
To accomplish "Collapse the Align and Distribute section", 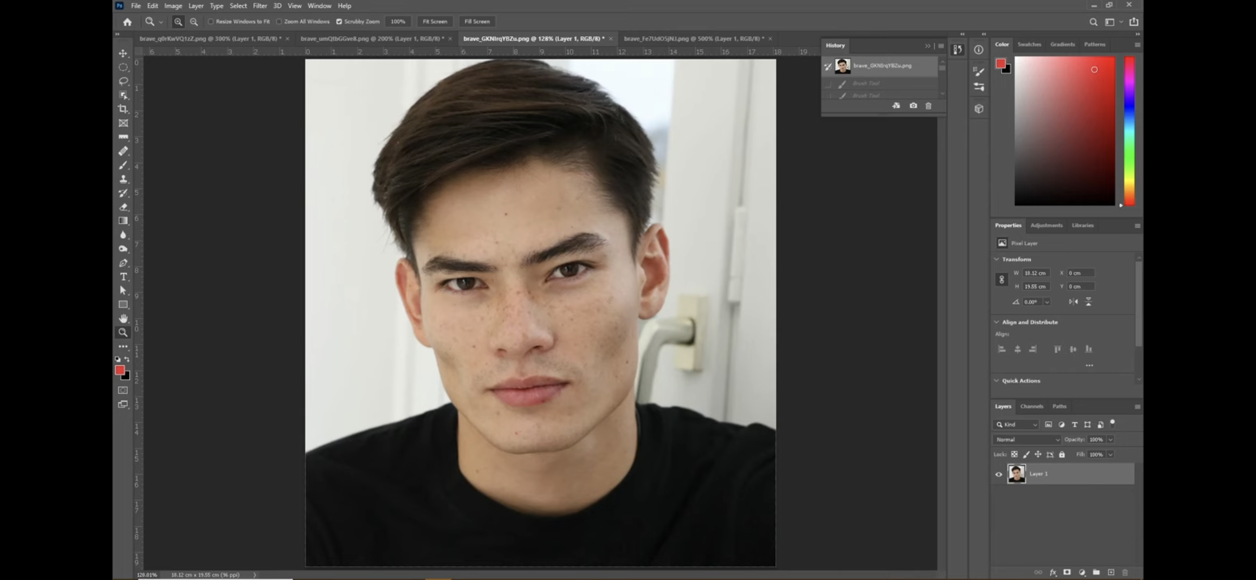I will coord(997,322).
